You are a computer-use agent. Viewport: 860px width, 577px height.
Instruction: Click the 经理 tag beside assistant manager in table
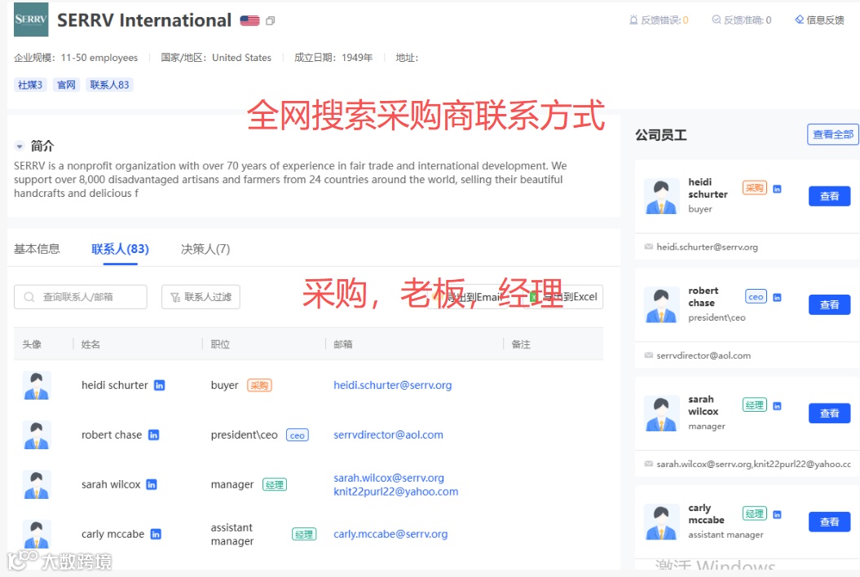(x=304, y=535)
